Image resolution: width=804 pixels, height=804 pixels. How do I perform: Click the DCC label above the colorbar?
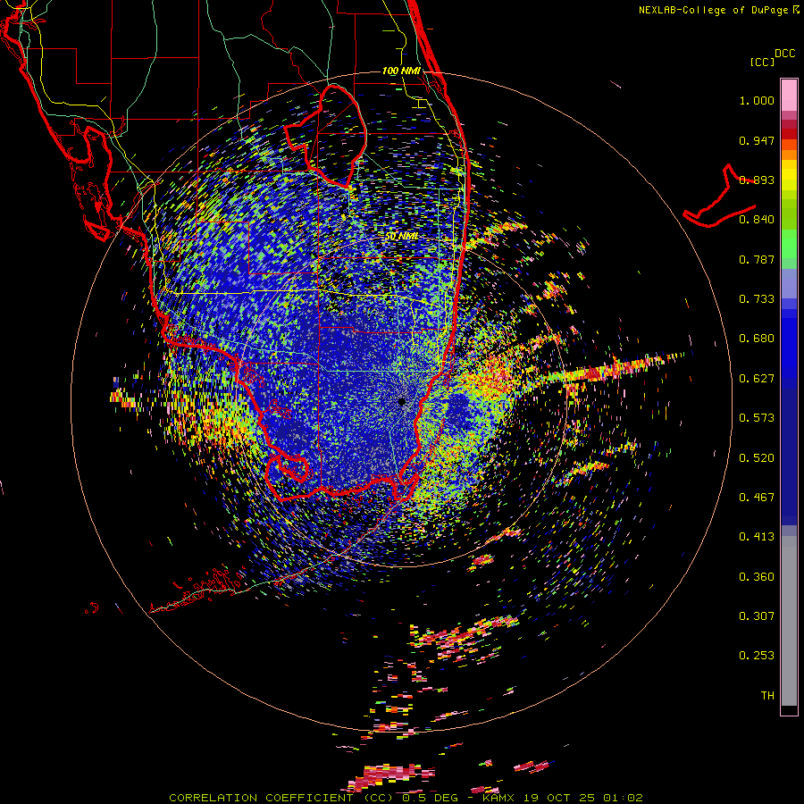point(784,54)
